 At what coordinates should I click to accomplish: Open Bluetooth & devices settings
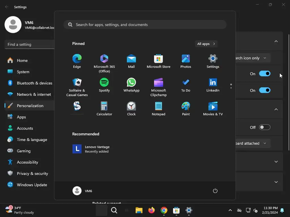29,83
